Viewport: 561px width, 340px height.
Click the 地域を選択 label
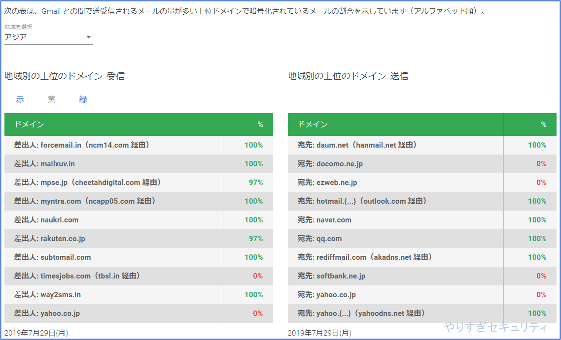18,27
